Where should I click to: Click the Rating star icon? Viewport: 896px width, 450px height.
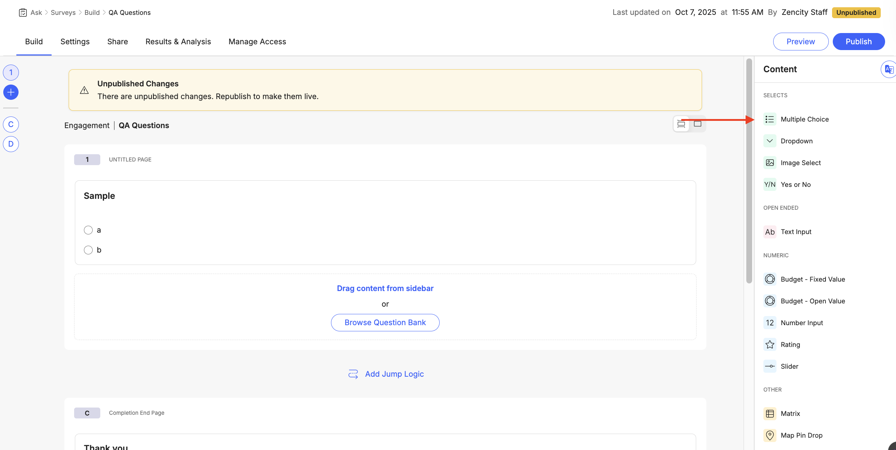pos(770,344)
